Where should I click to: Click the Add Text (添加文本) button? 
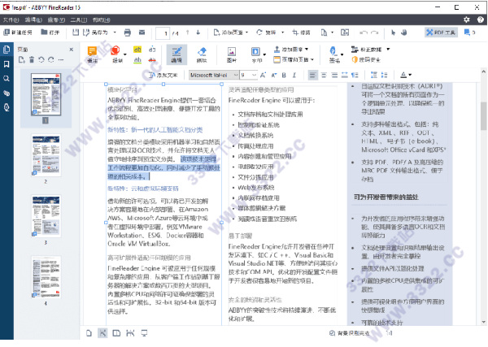tap(163, 75)
